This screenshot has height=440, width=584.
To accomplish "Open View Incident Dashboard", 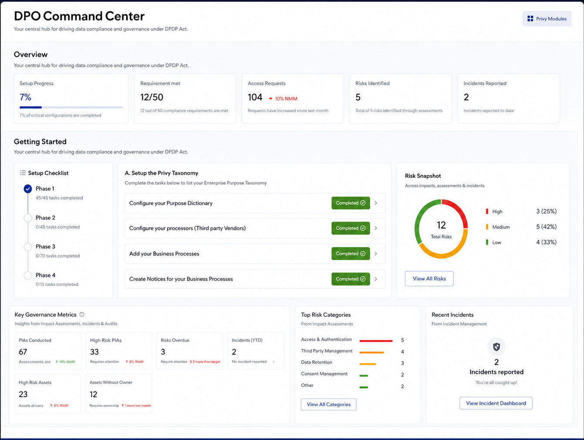I will pyautogui.click(x=496, y=403).
